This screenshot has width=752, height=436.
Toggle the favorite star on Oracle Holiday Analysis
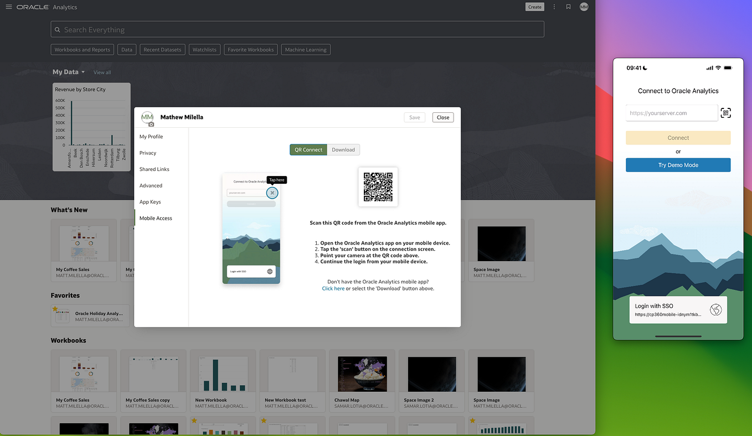click(x=55, y=308)
